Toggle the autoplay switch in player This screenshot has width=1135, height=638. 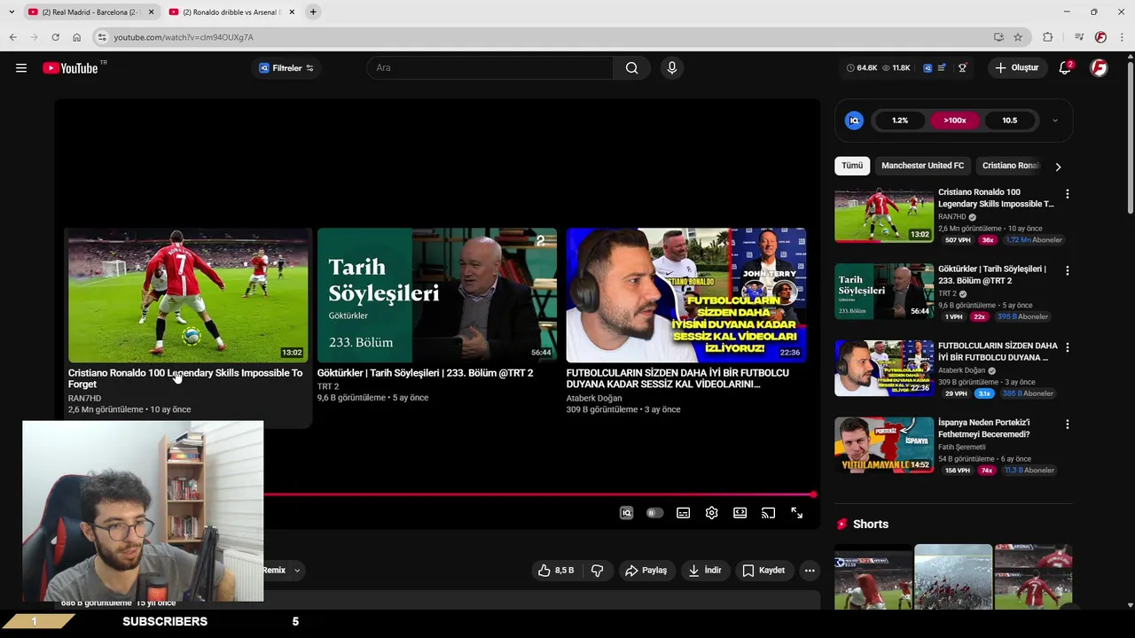click(x=654, y=513)
